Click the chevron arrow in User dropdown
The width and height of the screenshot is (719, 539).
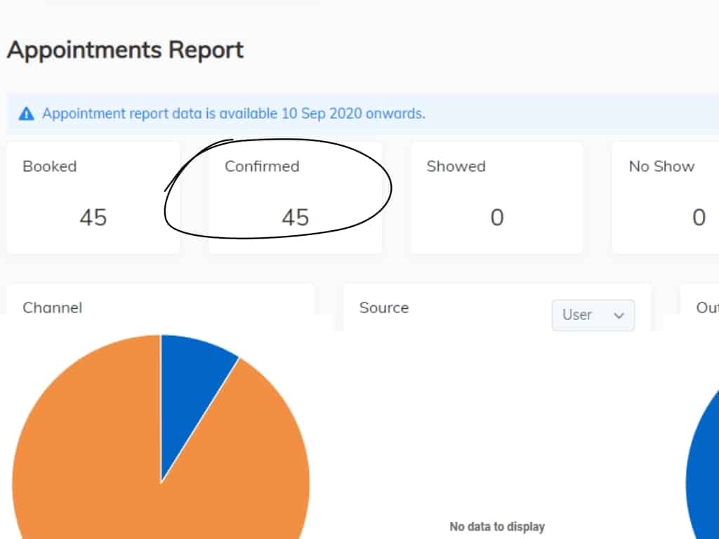(619, 316)
